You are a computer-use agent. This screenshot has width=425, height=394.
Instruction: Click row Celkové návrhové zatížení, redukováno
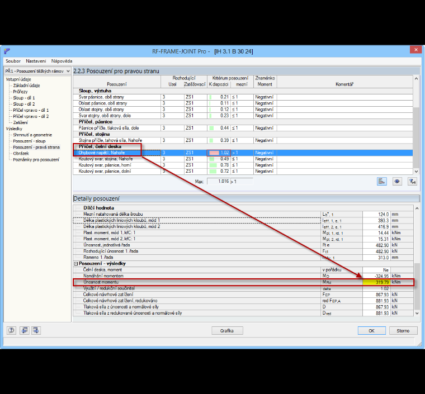point(243,301)
